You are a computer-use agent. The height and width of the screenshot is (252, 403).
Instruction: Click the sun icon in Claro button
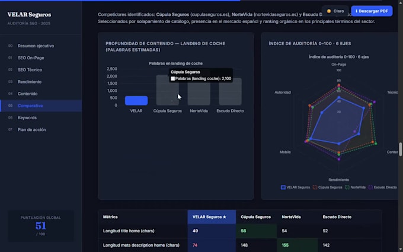[329, 11]
